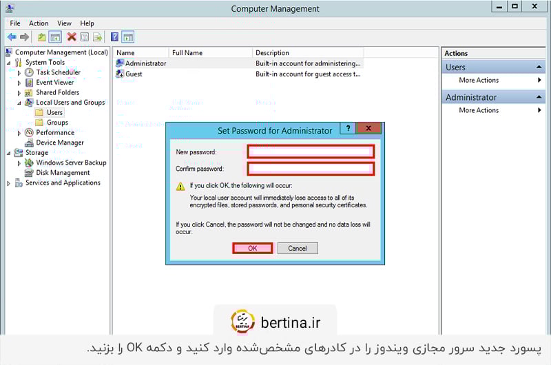Click the Export List toolbar icon
Image resolution: width=551 pixels, height=365 pixels.
pos(97,37)
